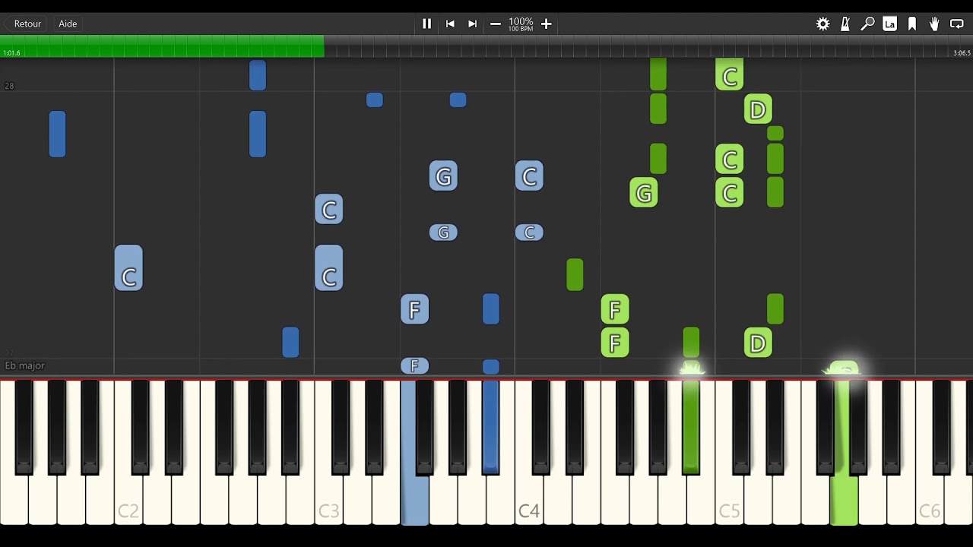This screenshot has height=547, width=973.
Task: Click the 100% speed readout
Action: tap(521, 22)
